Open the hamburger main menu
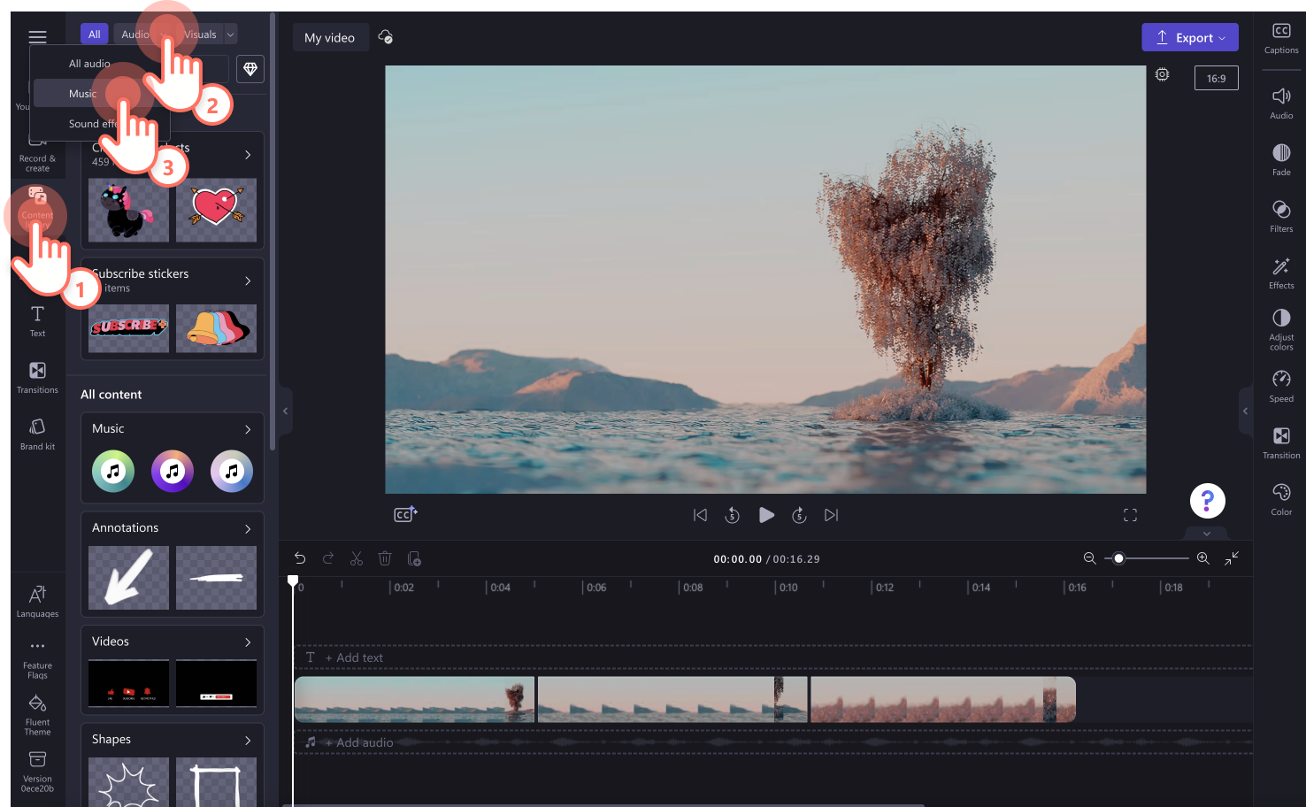The height and width of the screenshot is (807, 1306). 37,36
